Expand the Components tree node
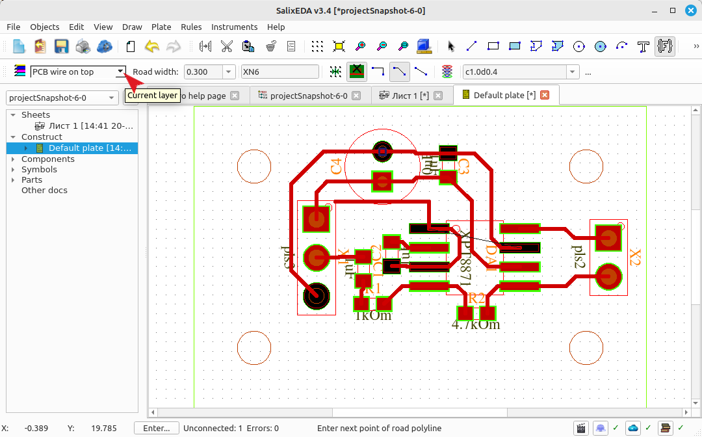Screen dimensions: 702x437 coord(13,159)
